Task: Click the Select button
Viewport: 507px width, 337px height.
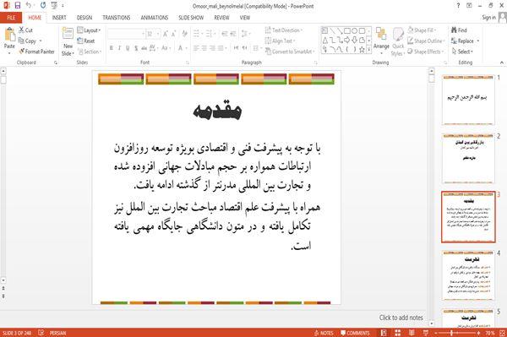Action: click(x=462, y=52)
